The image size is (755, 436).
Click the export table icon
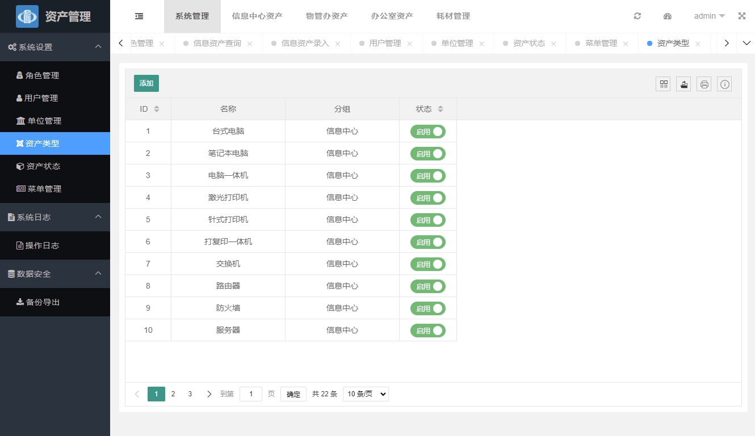coord(683,84)
